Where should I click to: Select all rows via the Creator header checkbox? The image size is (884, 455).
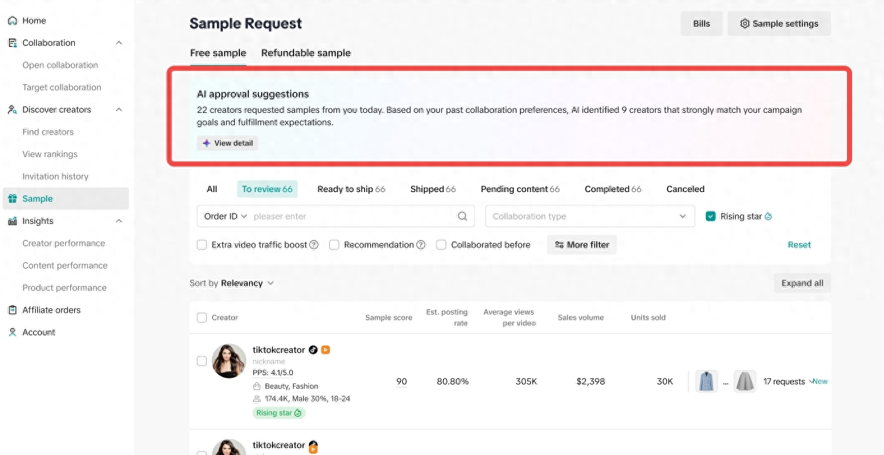pyautogui.click(x=202, y=318)
